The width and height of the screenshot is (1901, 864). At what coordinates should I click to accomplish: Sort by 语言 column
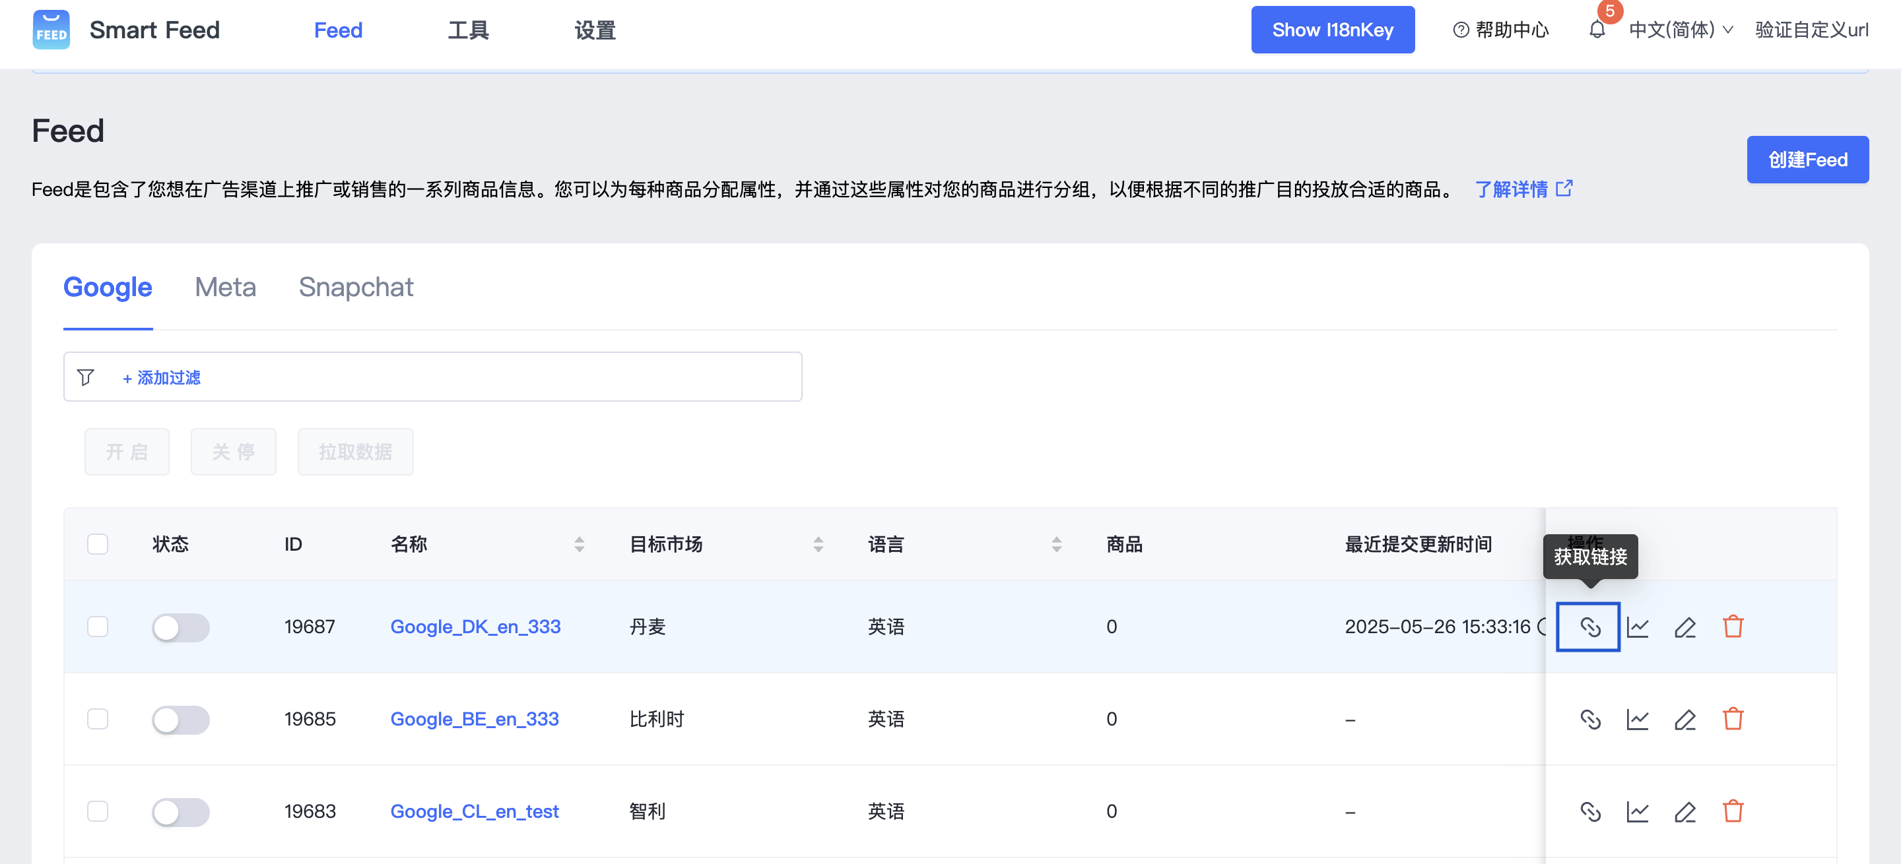(1057, 544)
